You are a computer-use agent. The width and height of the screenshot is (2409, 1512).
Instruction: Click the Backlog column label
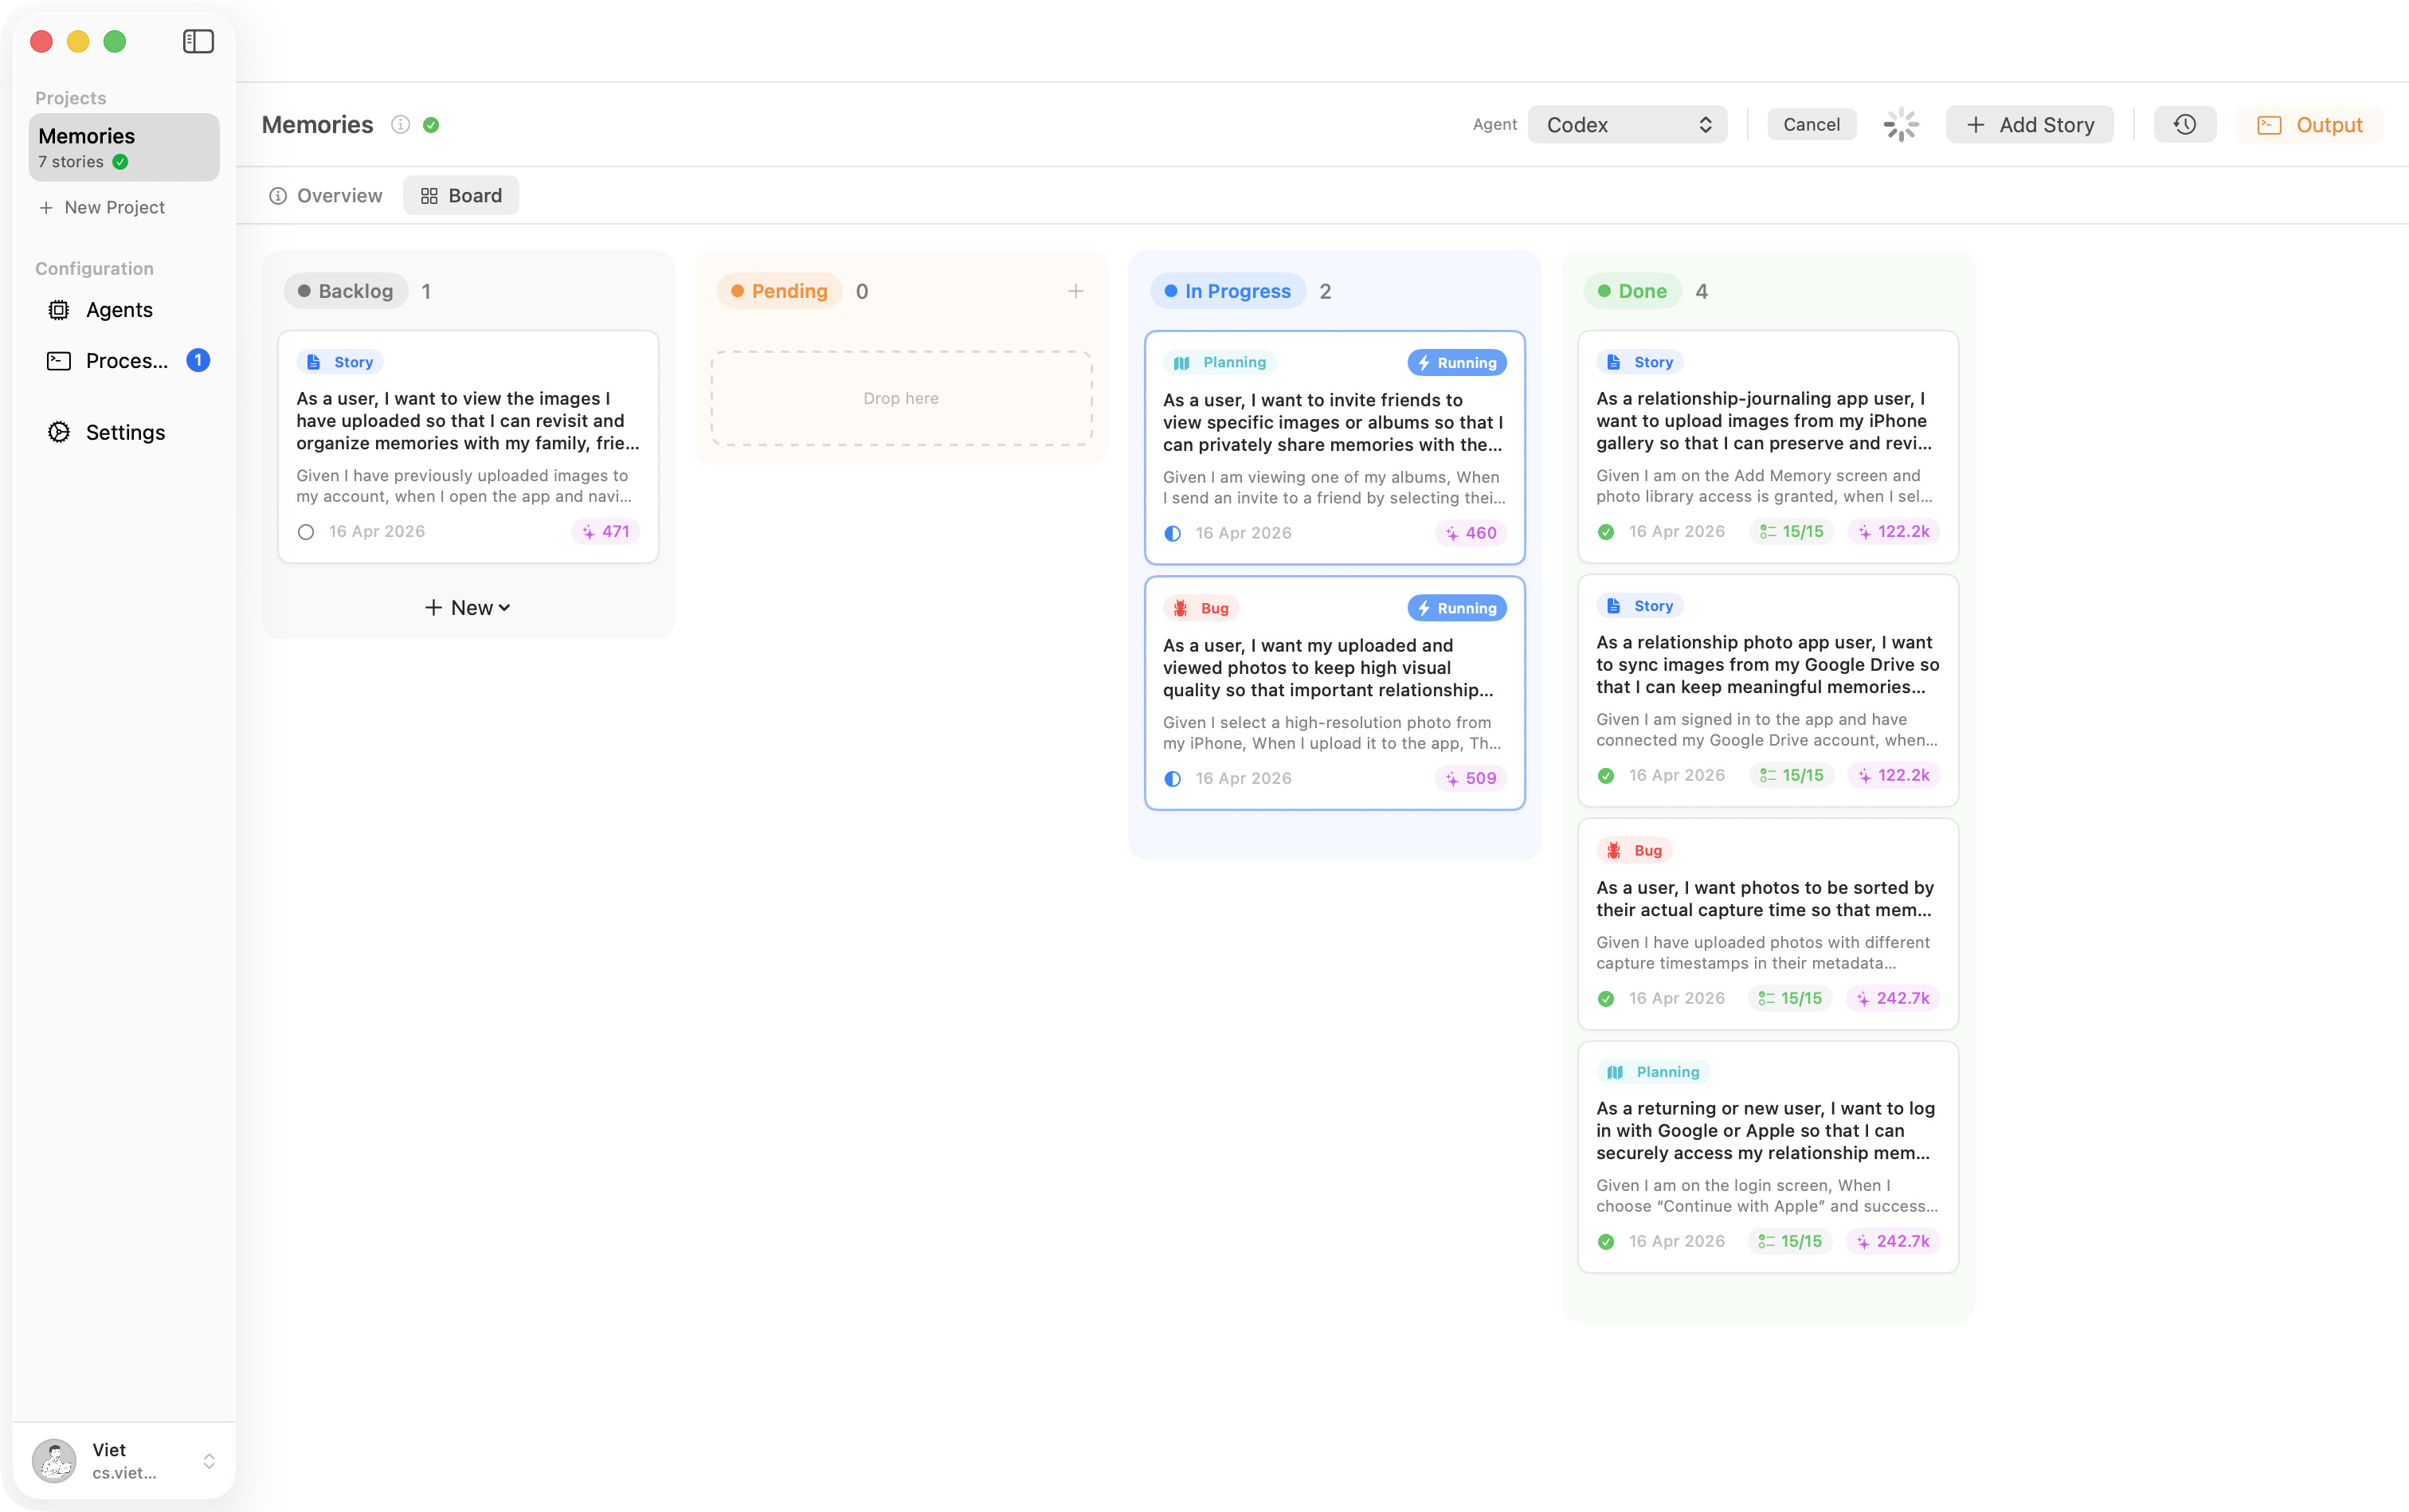click(346, 291)
